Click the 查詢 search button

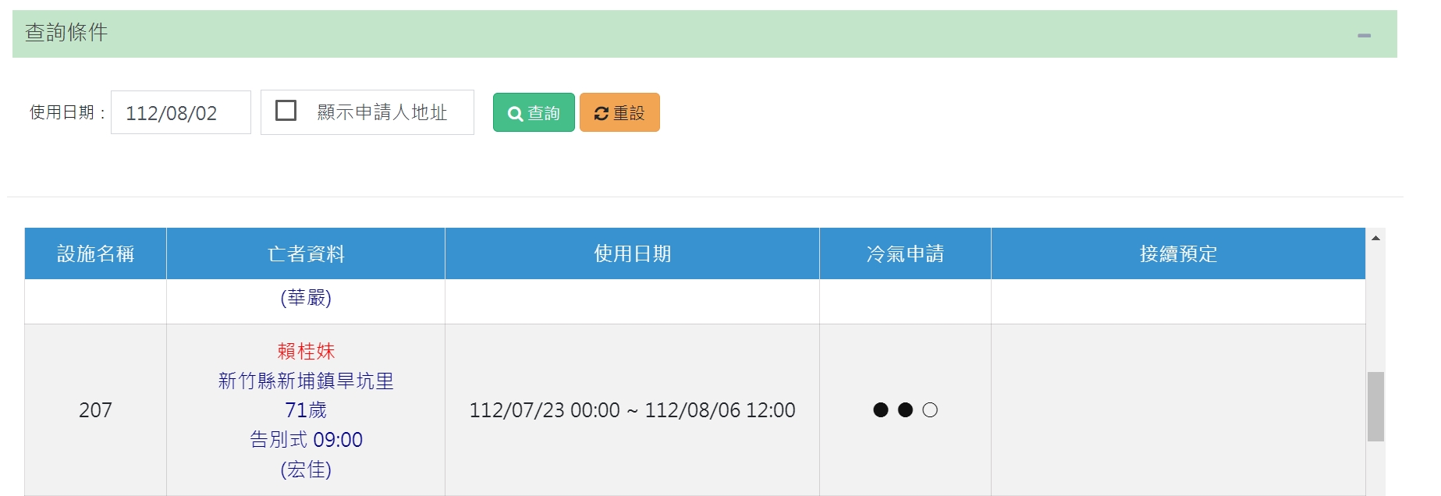click(534, 112)
